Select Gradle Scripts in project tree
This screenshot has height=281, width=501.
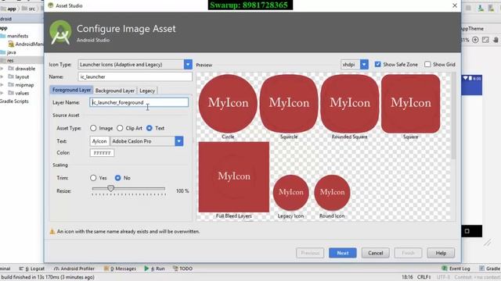tap(14, 101)
